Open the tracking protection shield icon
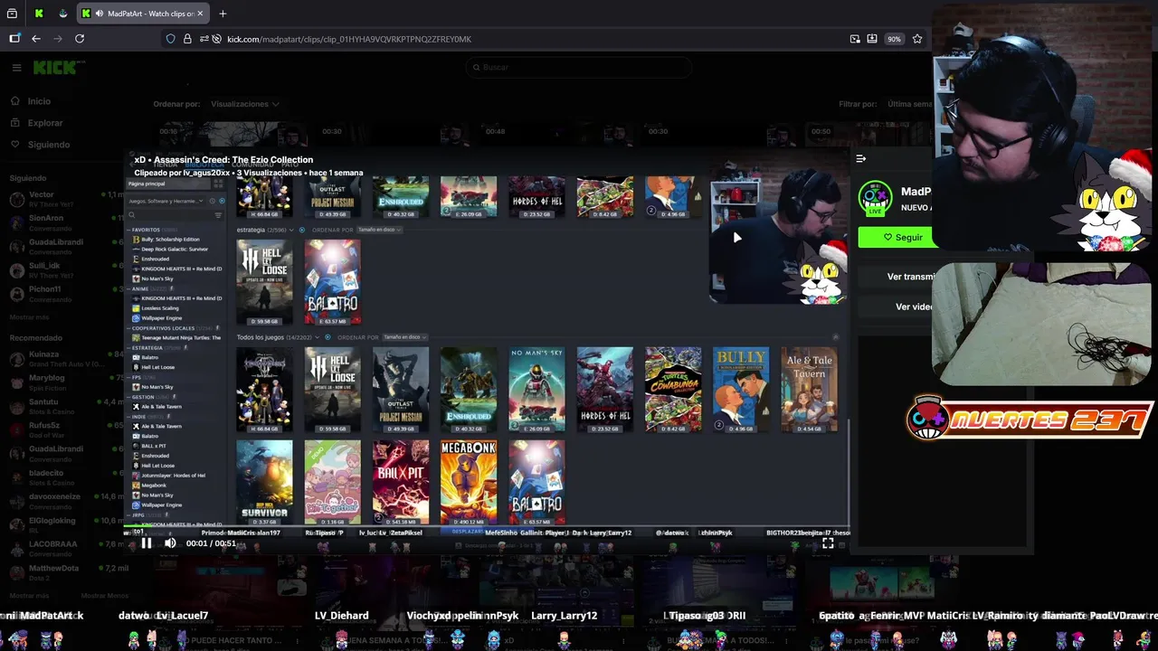This screenshot has height=651, width=1158. (170, 39)
